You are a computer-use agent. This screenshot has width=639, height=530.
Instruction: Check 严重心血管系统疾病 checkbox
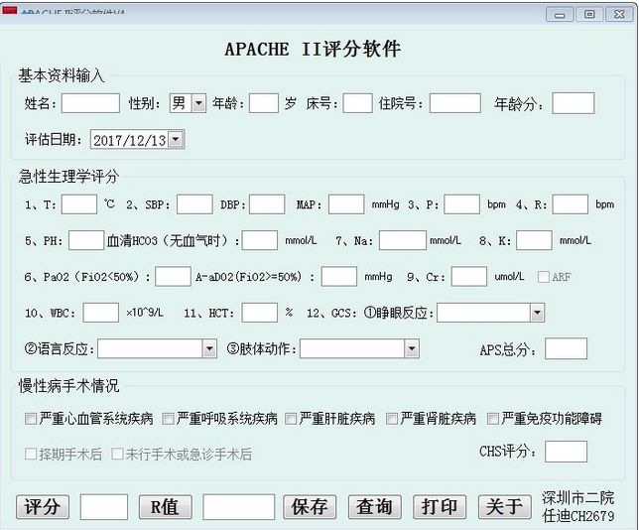pyautogui.click(x=31, y=419)
